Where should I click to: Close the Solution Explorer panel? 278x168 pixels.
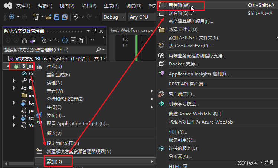(101, 31)
